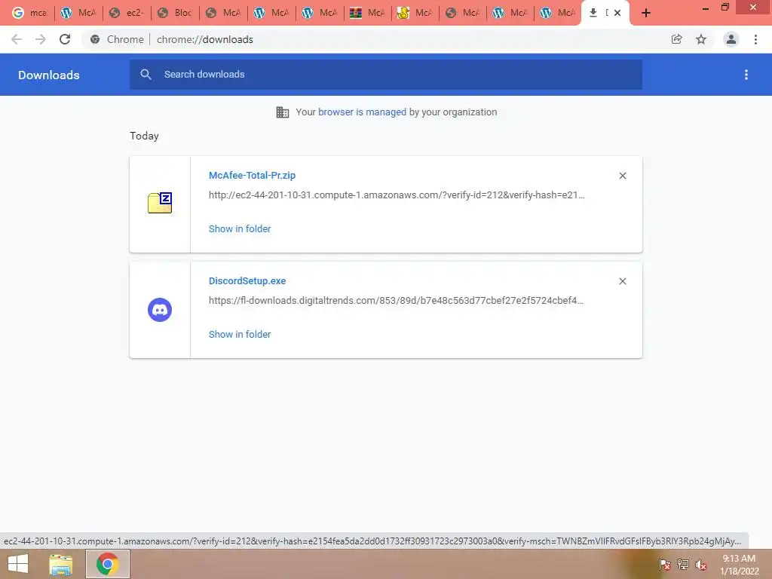
Task: Click the magnifier icon in search downloads bar
Action: click(x=146, y=75)
